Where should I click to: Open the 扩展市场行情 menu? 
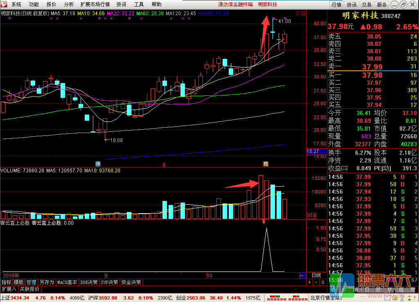[95, 4]
